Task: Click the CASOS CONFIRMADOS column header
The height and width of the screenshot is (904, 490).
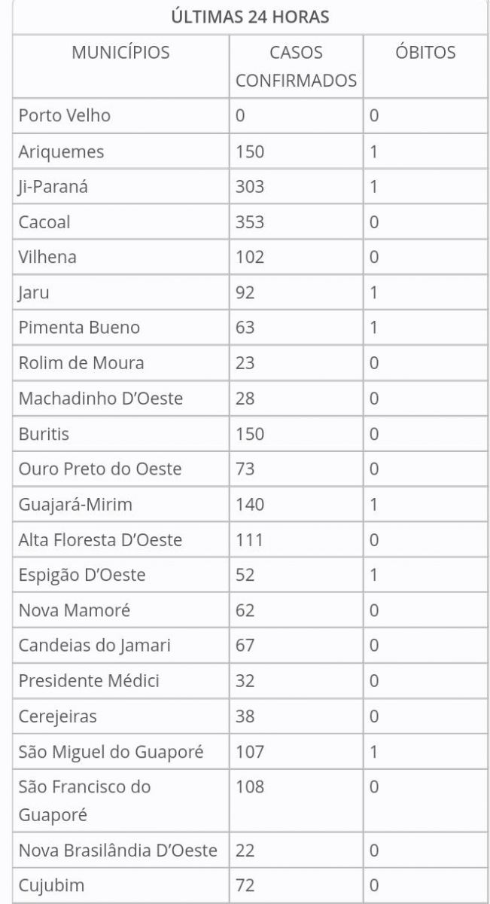Action: pos(296,66)
